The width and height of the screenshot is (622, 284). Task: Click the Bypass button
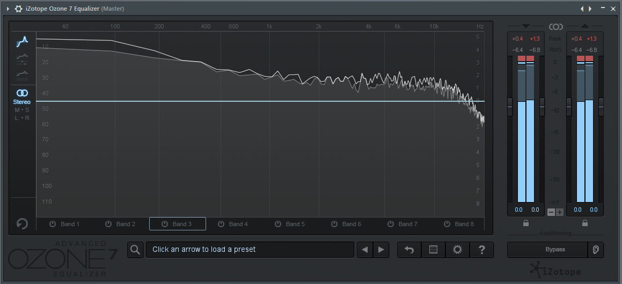547,250
